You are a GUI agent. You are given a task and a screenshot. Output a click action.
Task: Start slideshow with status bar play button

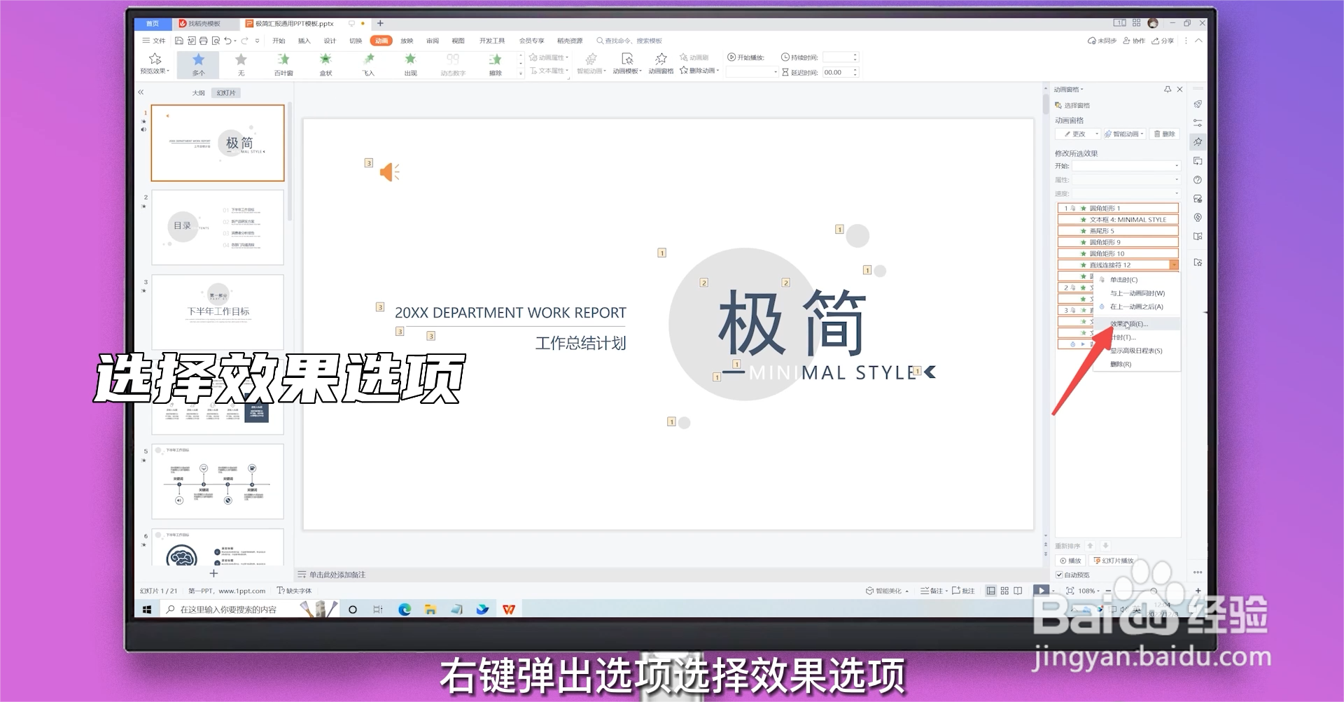(x=1042, y=591)
